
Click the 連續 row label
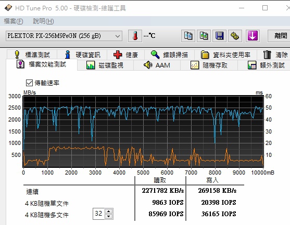[x=32, y=192]
